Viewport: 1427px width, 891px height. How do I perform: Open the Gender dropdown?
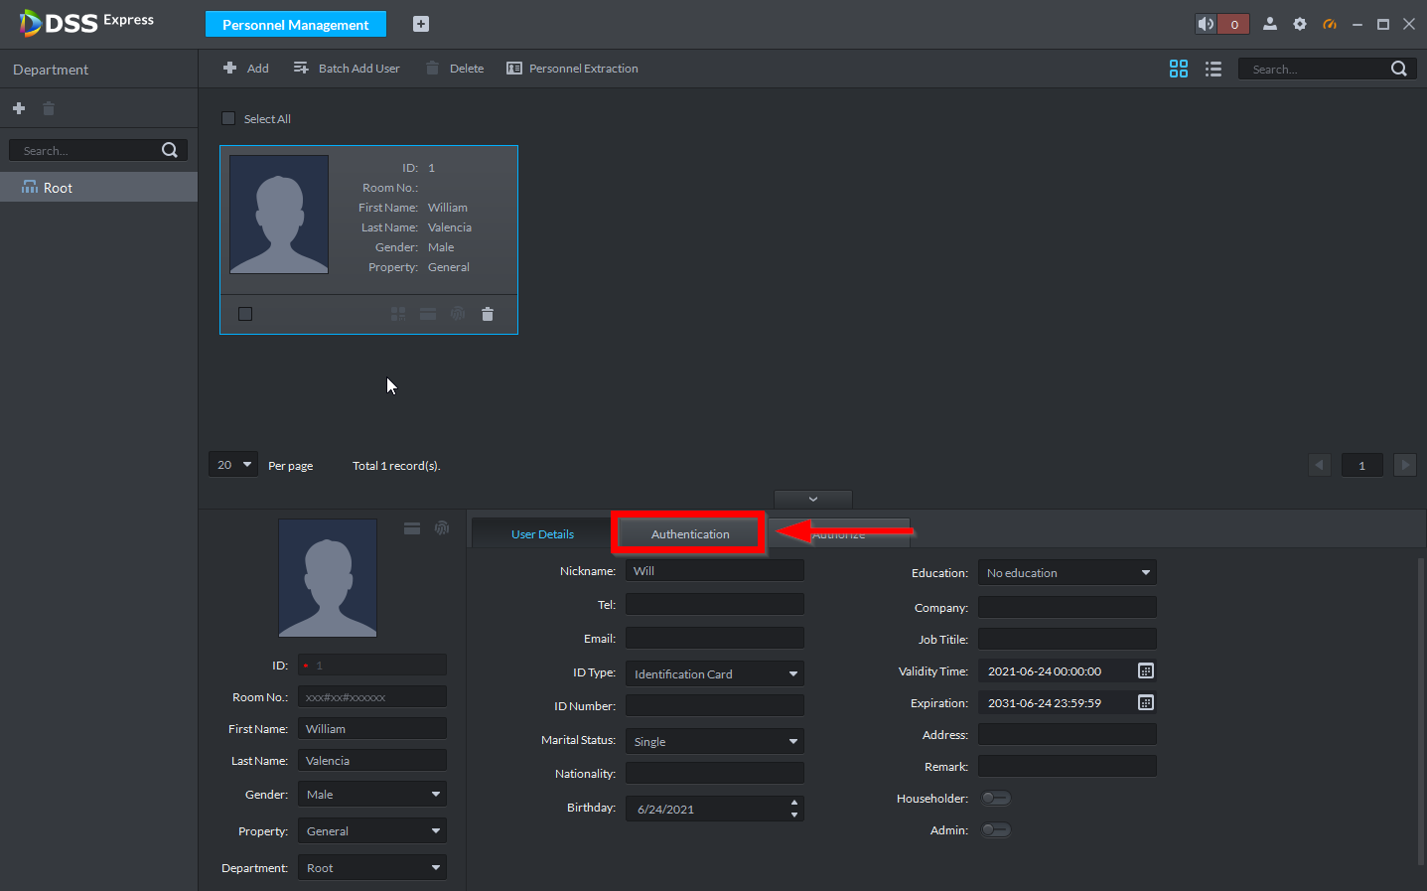[x=372, y=795]
